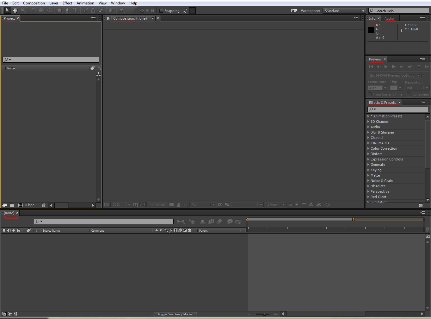Screen dimensions: 431x319
Task: Open the project flowchart view icon
Action: pos(98,74)
